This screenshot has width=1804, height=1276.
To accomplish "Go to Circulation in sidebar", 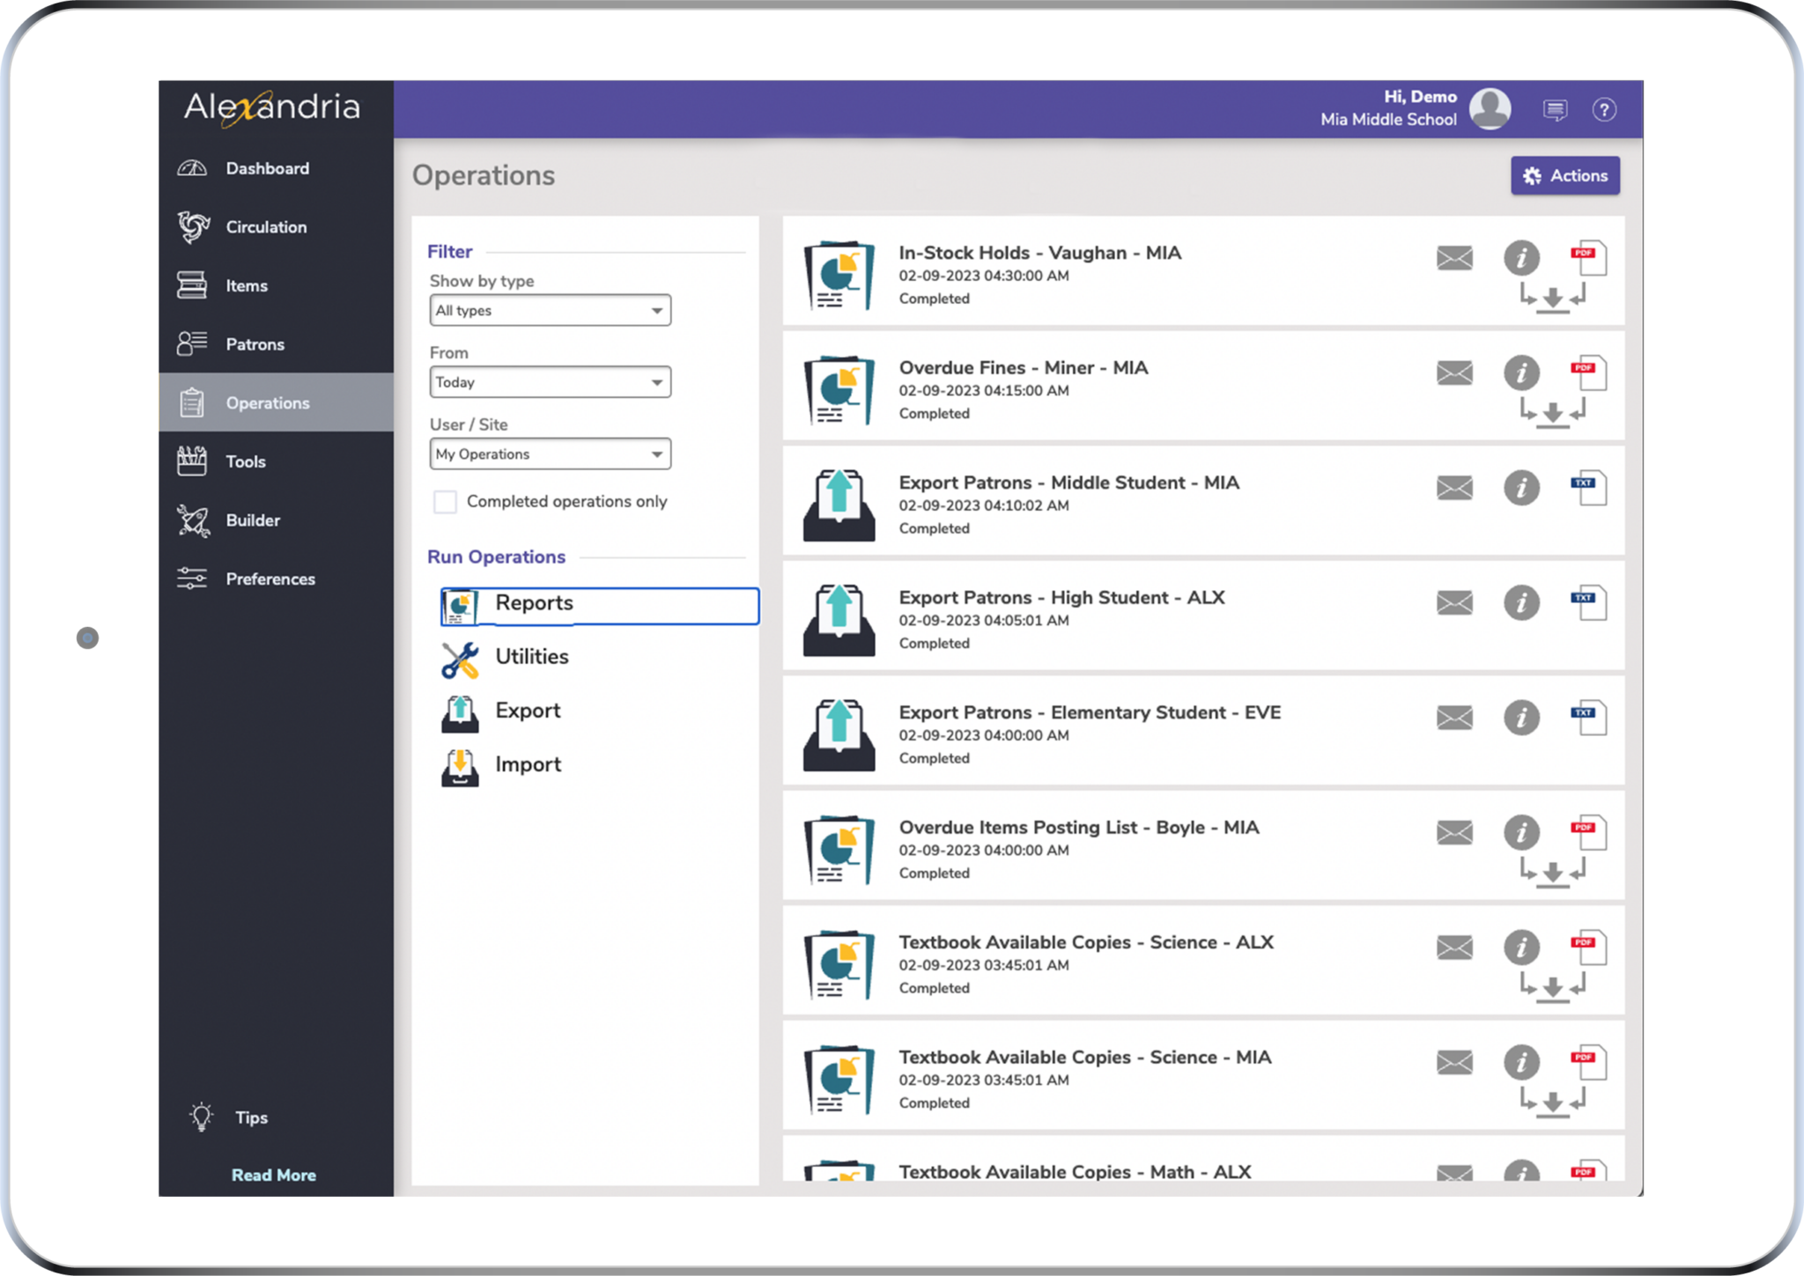I will pyautogui.click(x=265, y=227).
